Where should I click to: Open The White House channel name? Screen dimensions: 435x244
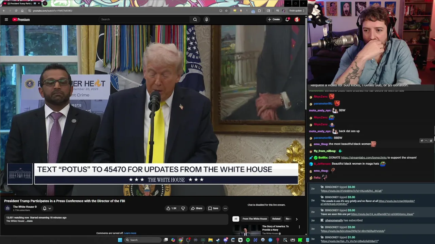tap(23, 207)
